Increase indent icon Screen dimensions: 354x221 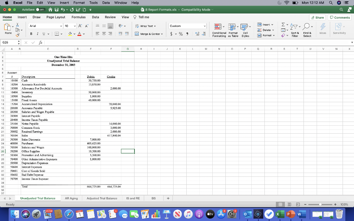127,34
